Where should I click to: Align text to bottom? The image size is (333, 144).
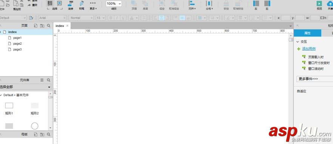point(188,18)
